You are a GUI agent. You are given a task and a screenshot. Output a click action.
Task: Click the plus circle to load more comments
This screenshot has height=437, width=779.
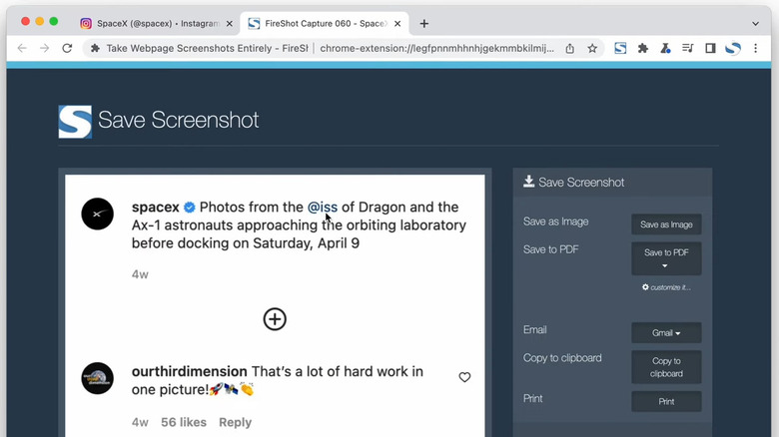275,319
